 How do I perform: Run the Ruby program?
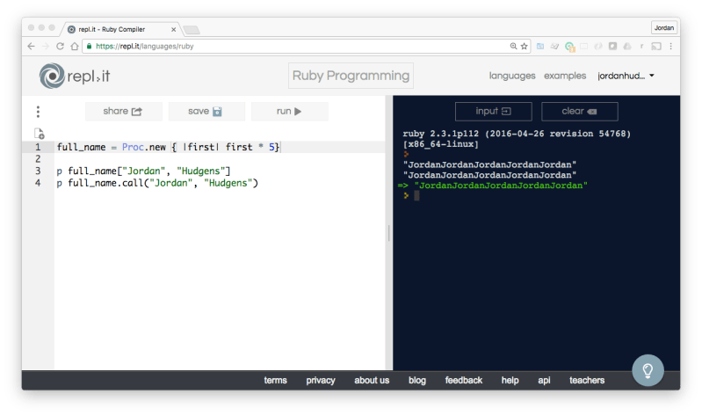[x=290, y=111]
